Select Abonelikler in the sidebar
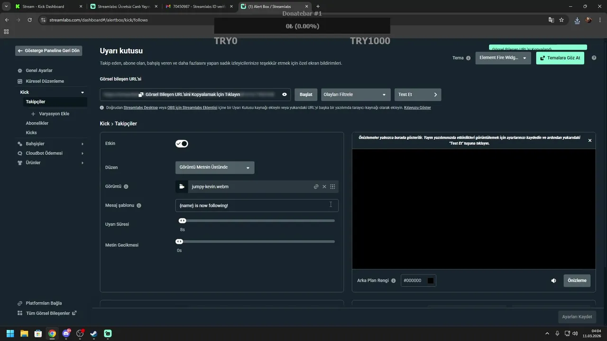Viewport: 607px width, 341px height. (x=37, y=123)
